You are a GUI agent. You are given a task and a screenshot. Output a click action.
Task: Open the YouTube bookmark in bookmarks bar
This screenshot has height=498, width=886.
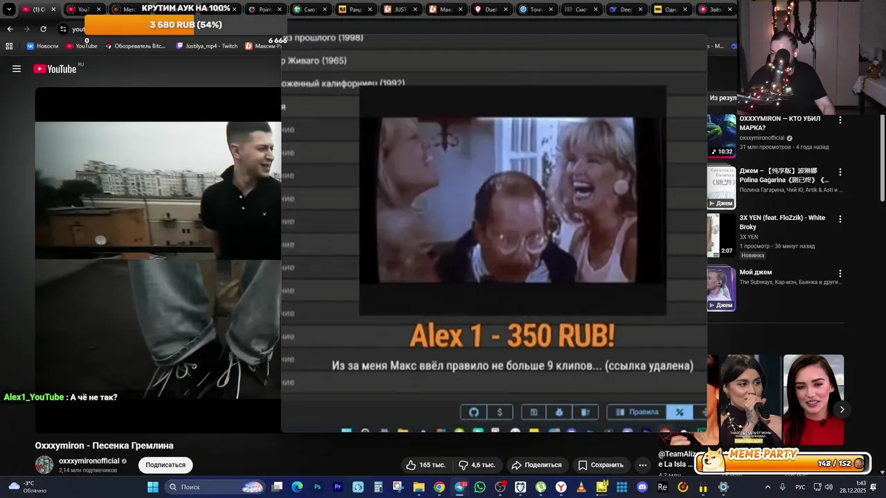pyautogui.click(x=82, y=46)
